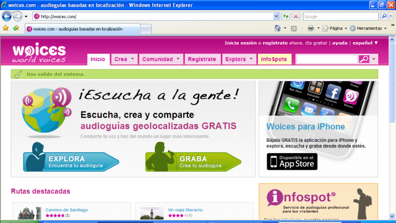Viewport: 396px width, 223px height.
Task: Click the Inicia sesión link
Action: point(241,43)
